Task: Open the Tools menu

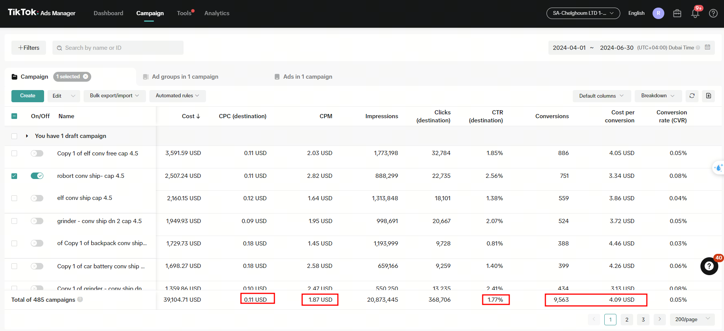Action: tap(184, 13)
